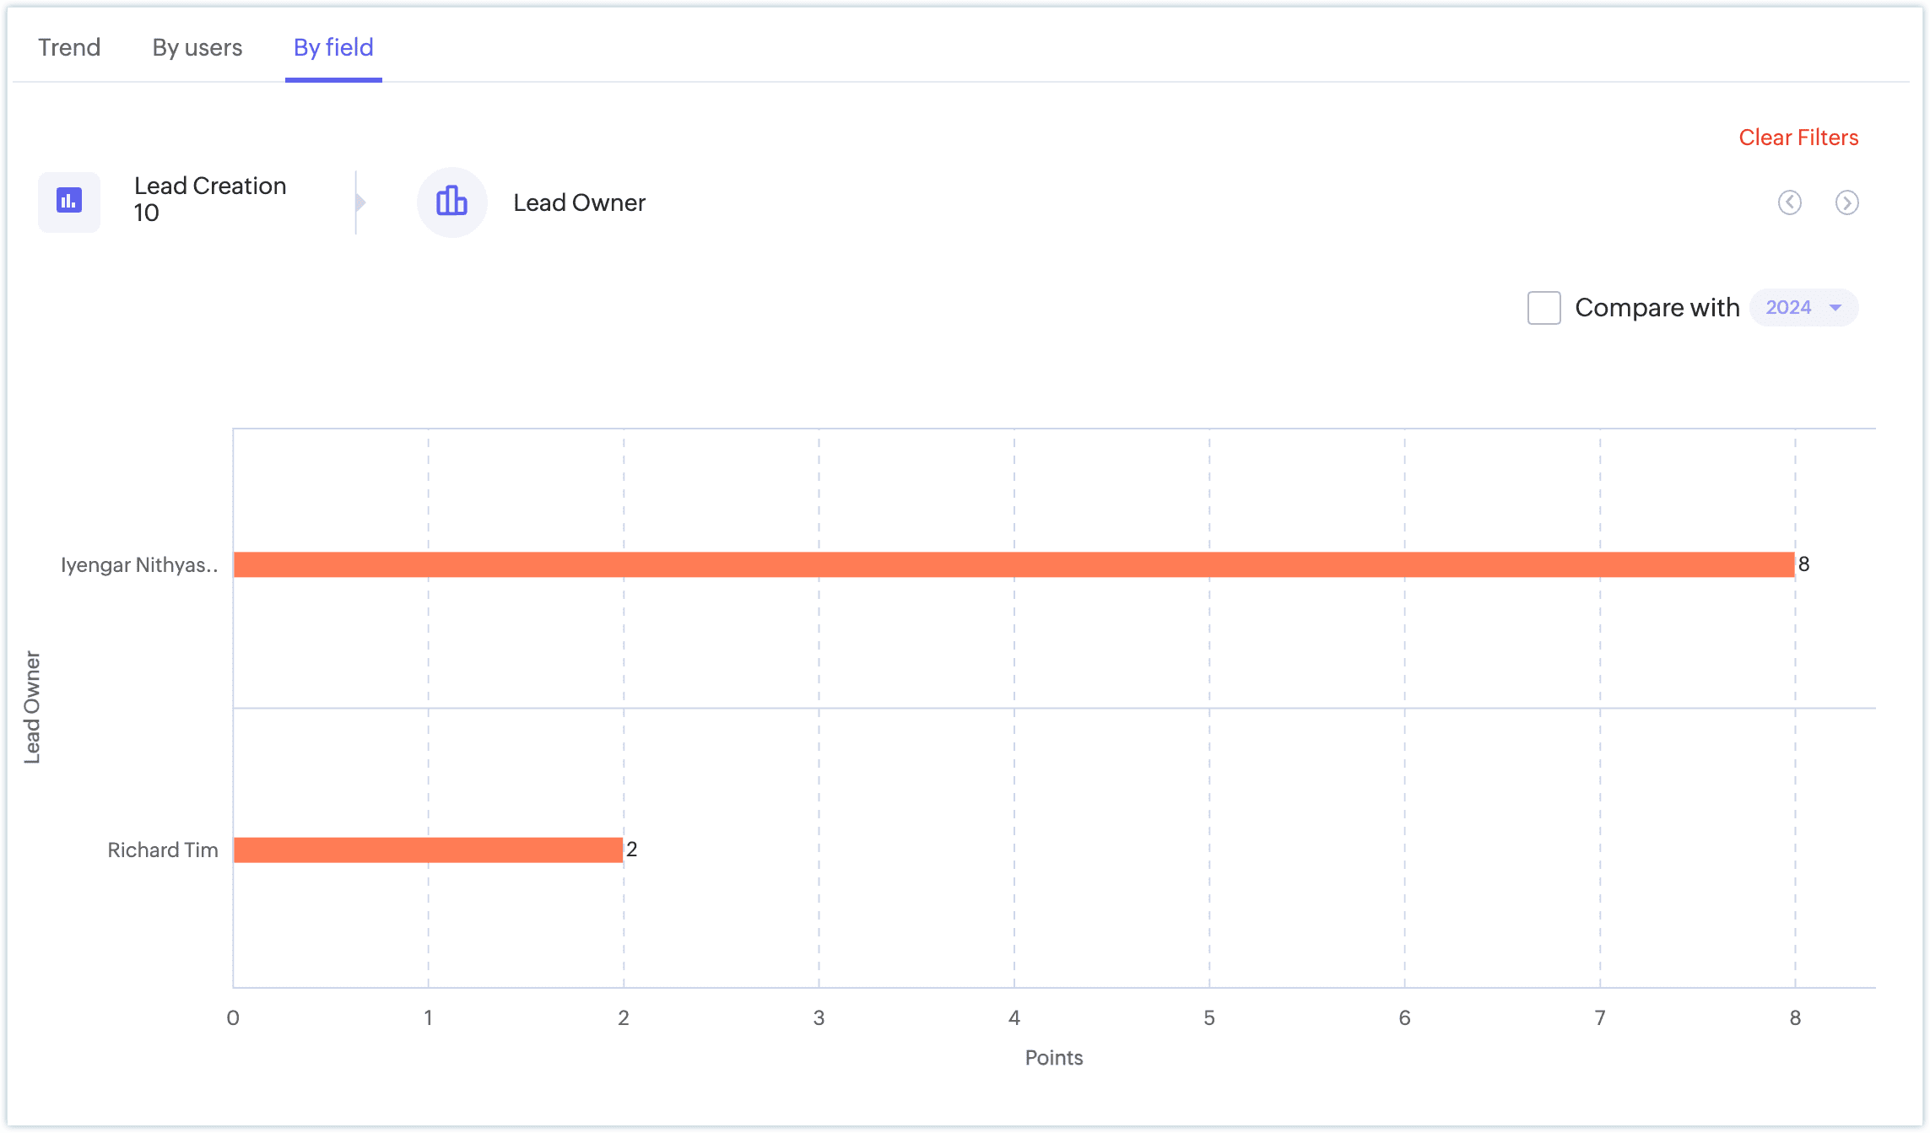Click the Iyengar Nithyas orange bar
The width and height of the screenshot is (1930, 1133).
[x=1013, y=564]
